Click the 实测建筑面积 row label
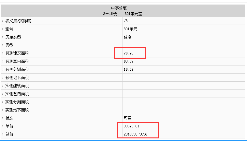The image size is (247, 141). pyautogui.click(x=17, y=86)
